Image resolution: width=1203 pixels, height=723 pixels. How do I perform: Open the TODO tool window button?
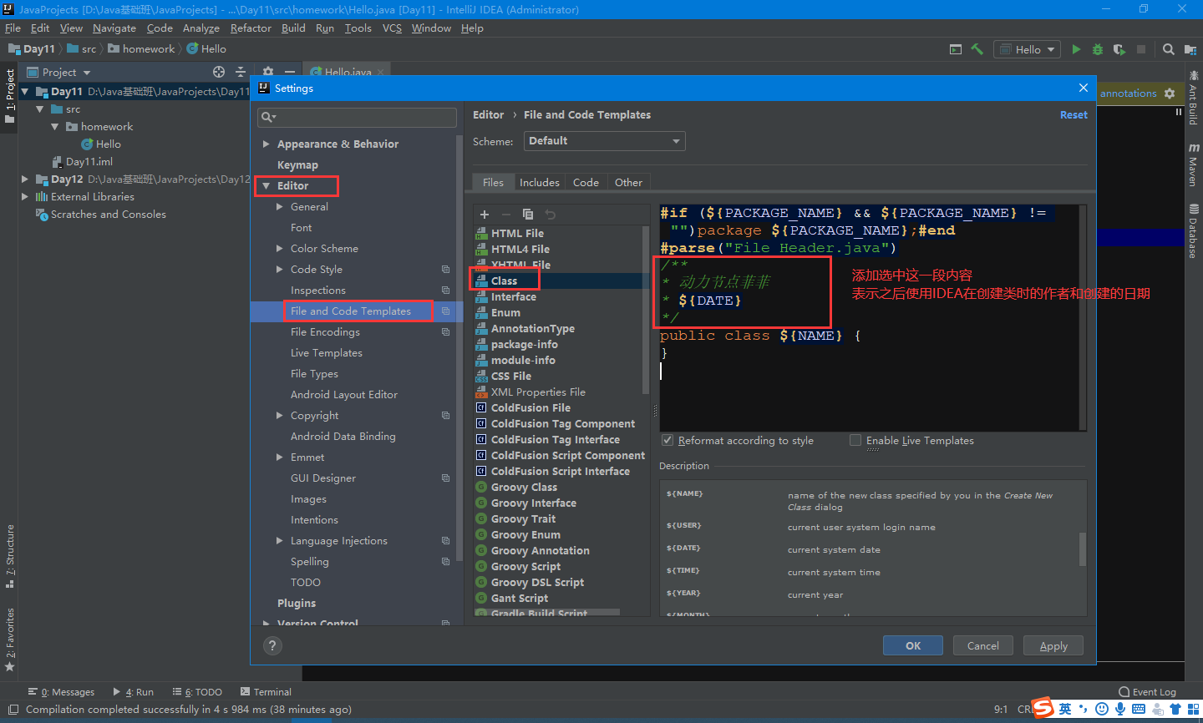(197, 691)
